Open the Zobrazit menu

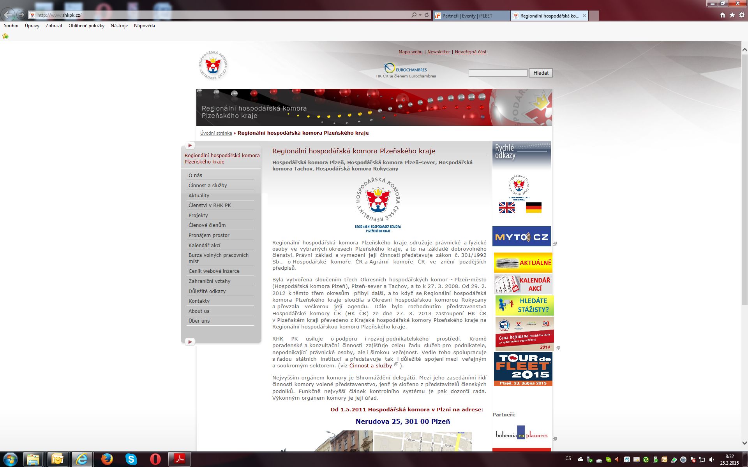click(x=54, y=26)
